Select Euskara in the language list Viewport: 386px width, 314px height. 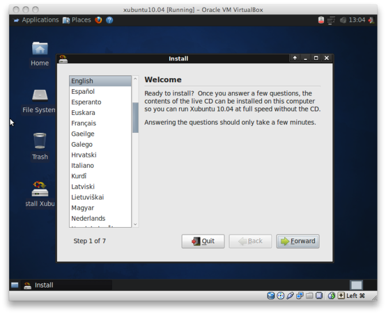click(100, 113)
